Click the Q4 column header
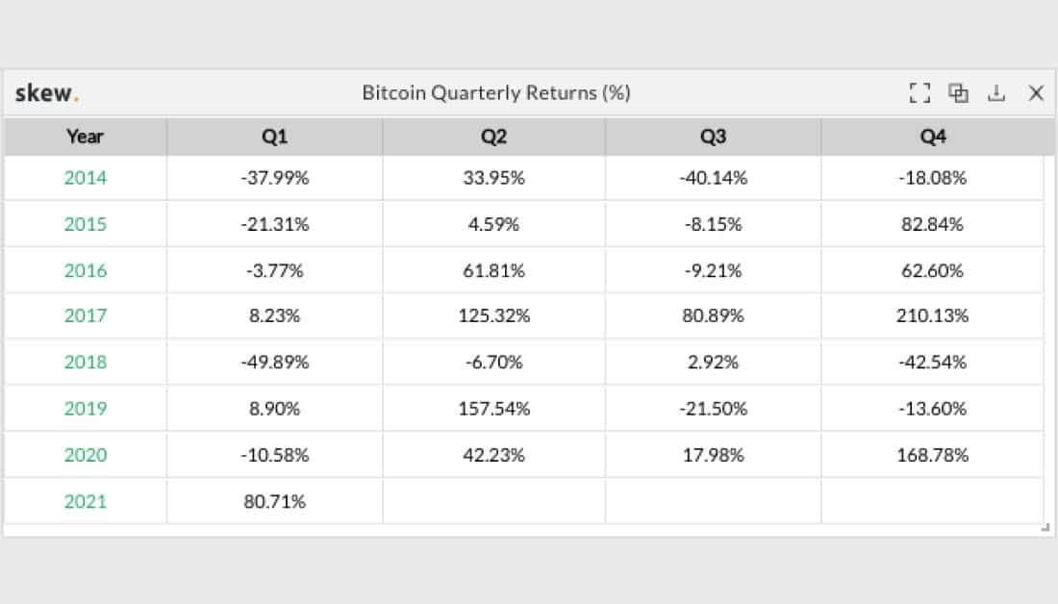Image resolution: width=1058 pixels, height=604 pixels. coord(932,137)
